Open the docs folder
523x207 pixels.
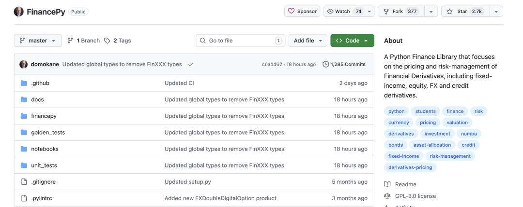[37, 99]
